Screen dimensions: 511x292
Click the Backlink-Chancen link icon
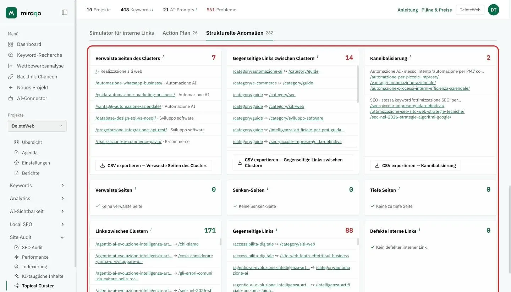click(10, 77)
